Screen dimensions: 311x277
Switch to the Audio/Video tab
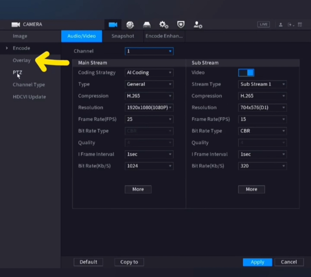coord(82,36)
